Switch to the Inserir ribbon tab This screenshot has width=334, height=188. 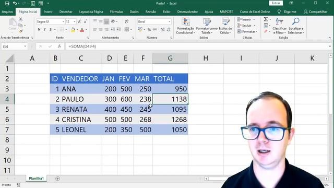(x=48, y=11)
